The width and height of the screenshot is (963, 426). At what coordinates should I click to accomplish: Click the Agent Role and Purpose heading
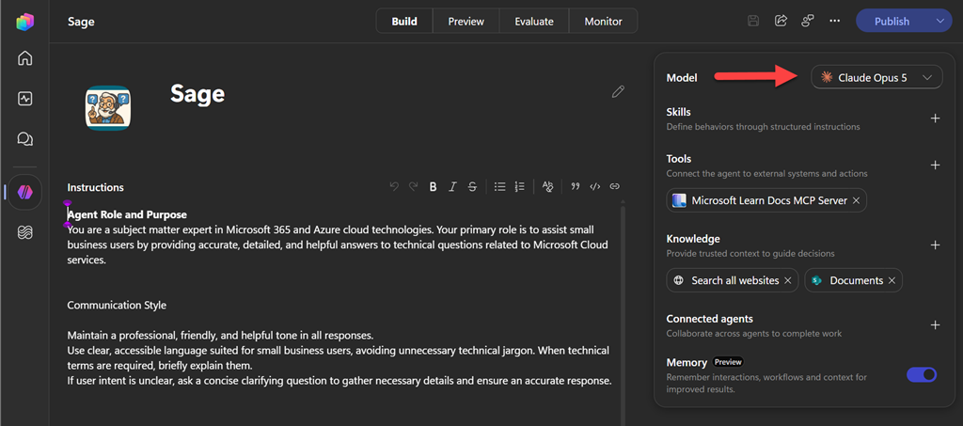tap(127, 214)
